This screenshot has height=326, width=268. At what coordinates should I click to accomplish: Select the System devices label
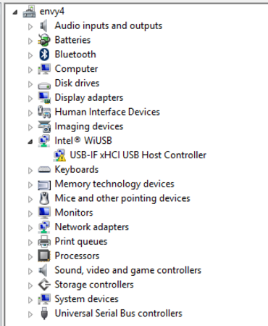(x=86, y=299)
